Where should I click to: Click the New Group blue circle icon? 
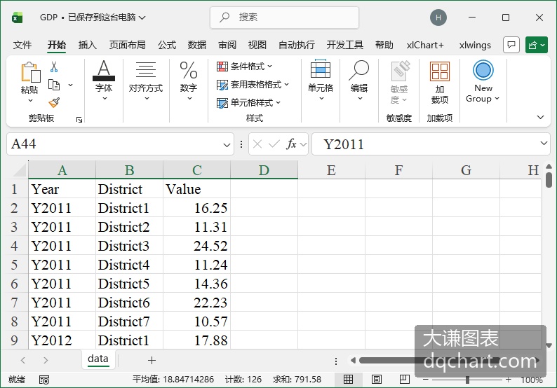click(483, 70)
